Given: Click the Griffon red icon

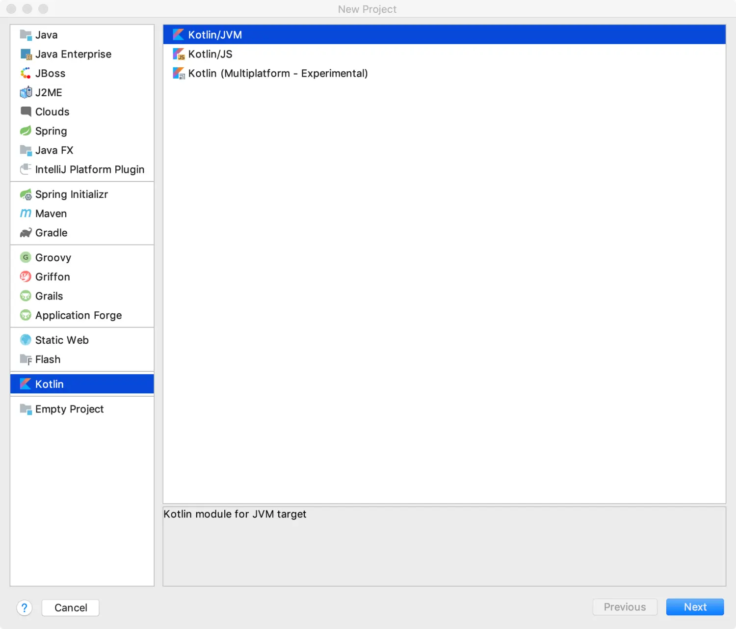Looking at the screenshot, I should click(26, 277).
